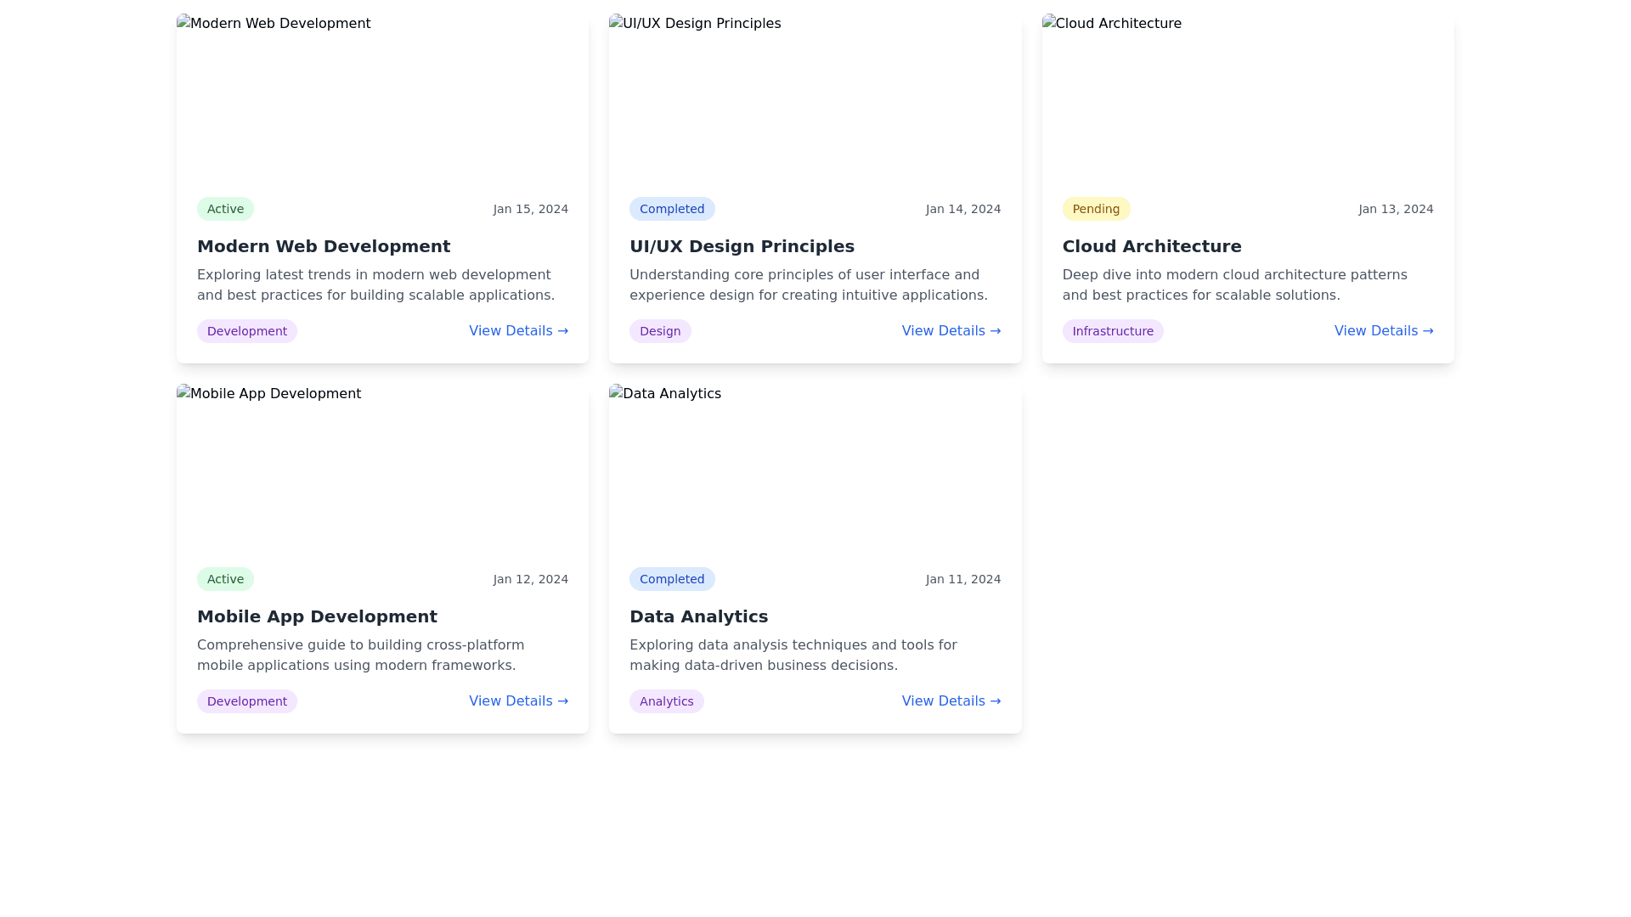The width and height of the screenshot is (1631, 917).
Task: Open View Details for Modern Web Development
Action: 518,331
